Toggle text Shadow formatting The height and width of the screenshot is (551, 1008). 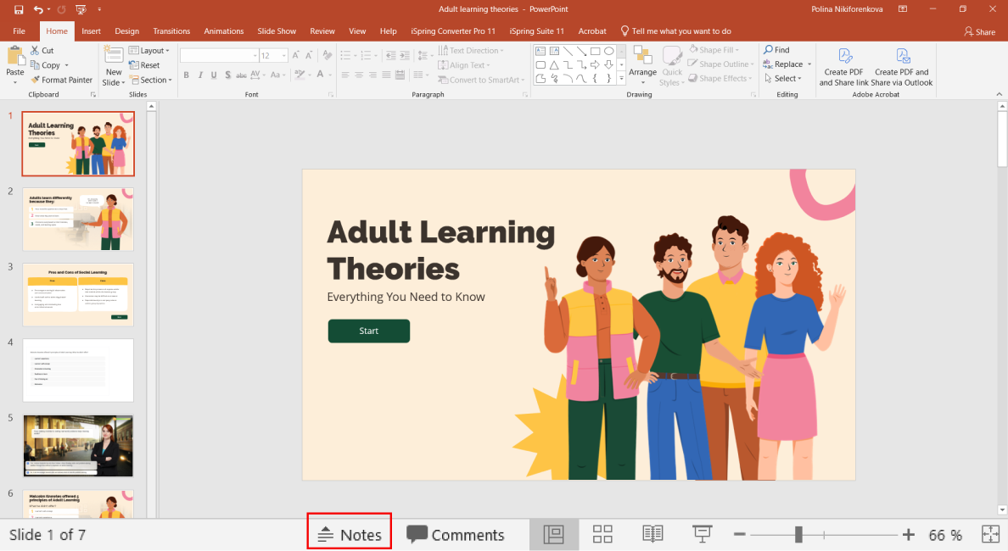tap(227, 75)
